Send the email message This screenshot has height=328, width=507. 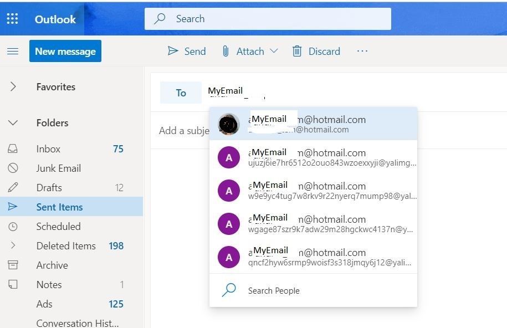click(187, 51)
